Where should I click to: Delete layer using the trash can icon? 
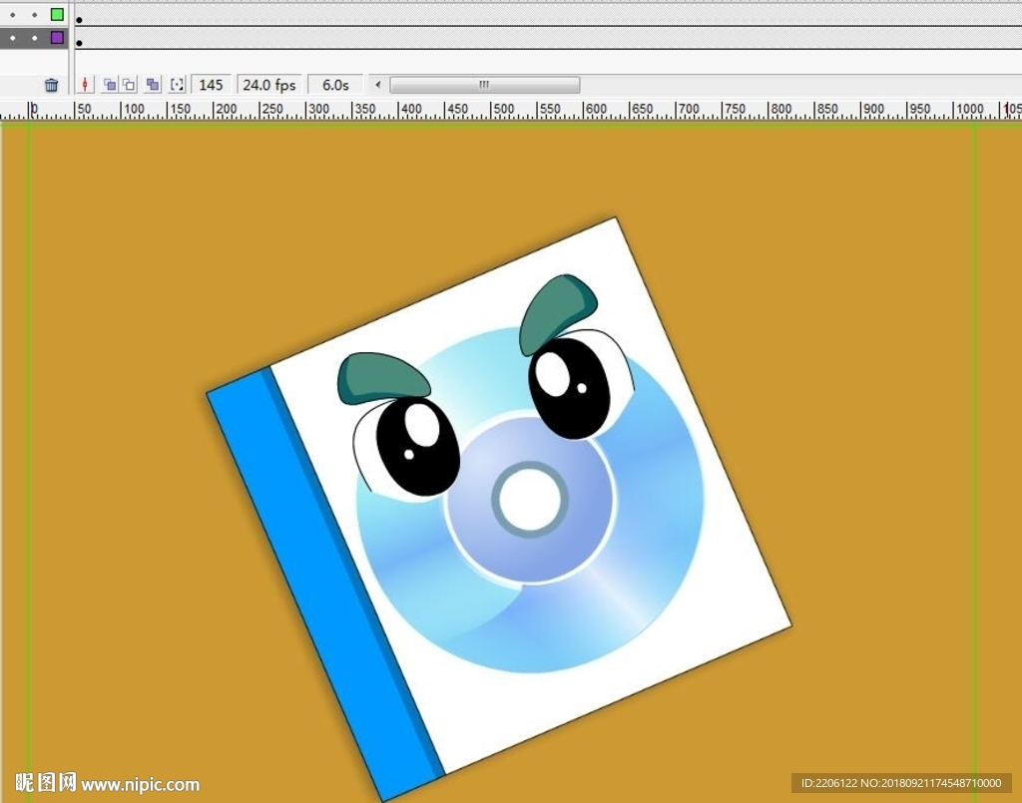point(52,85)
